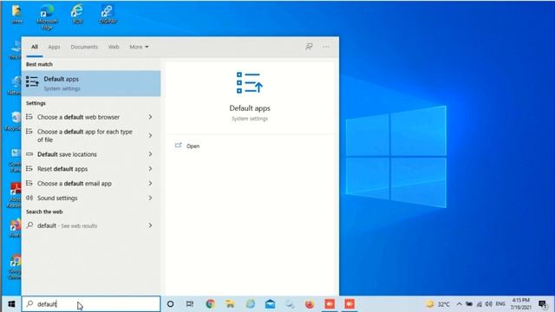The width and height of the screenshot is (555, 312).
Task: Click the search box containing default
Action: tap(91, 304)
